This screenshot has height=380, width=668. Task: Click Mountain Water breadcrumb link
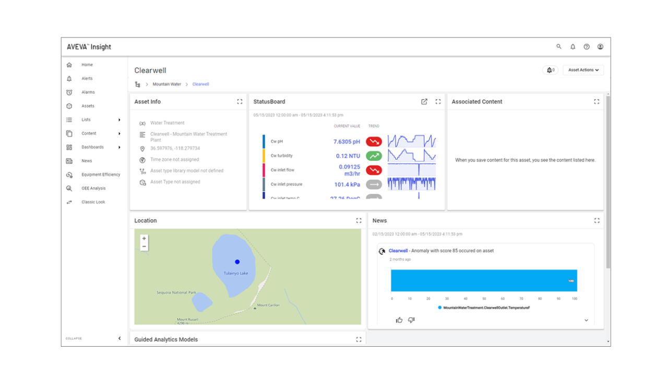tap(167, 84)
